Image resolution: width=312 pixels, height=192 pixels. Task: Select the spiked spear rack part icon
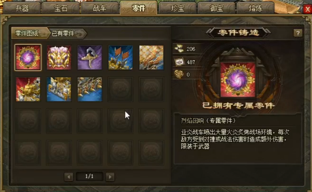coord(89,89)
